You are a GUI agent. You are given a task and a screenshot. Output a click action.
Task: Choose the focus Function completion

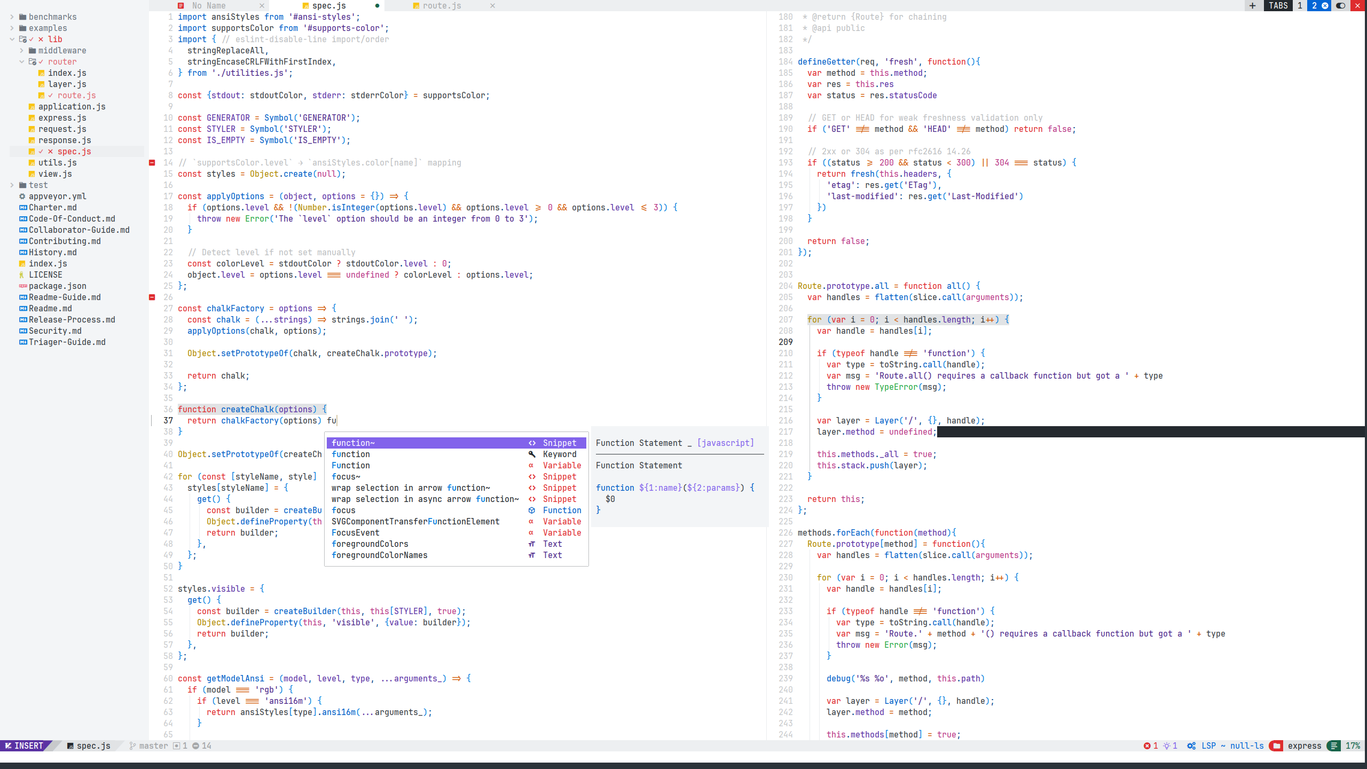pyautogui.click(x=457, y=511)
